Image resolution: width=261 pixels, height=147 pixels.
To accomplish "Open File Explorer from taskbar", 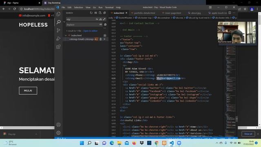I will (119, 143).
